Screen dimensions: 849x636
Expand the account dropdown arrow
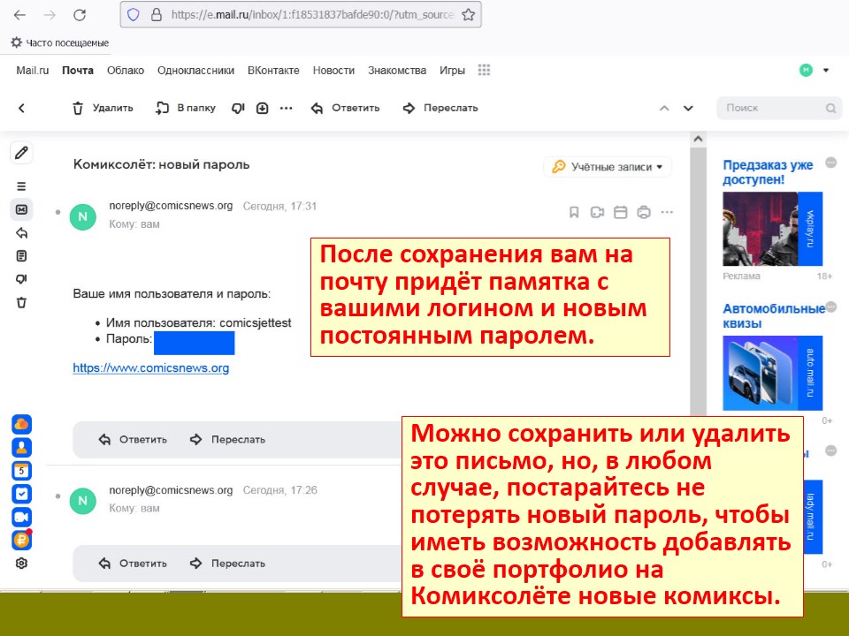click(826, 70)
